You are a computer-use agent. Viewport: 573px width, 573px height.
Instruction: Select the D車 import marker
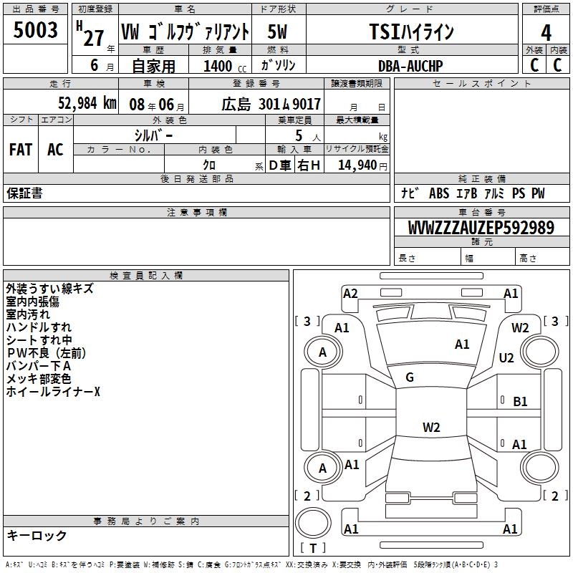(x=280, y=165)
